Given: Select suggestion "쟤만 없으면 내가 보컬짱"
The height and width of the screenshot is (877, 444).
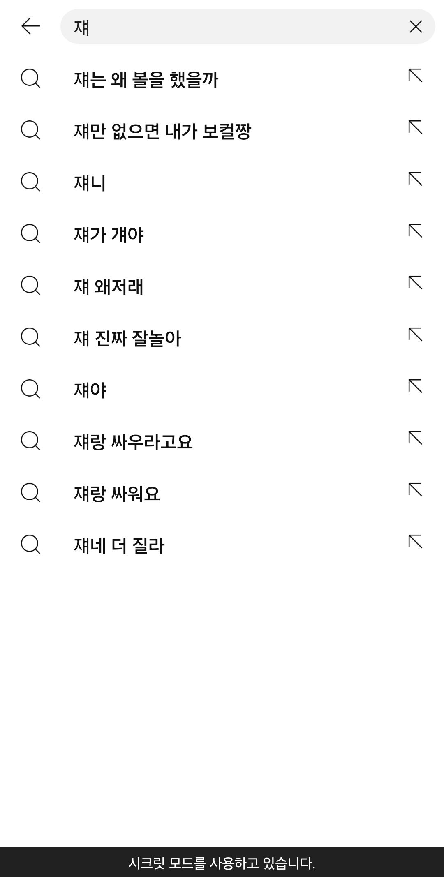Looking at the screenshot, I should (x=162, y=131).
